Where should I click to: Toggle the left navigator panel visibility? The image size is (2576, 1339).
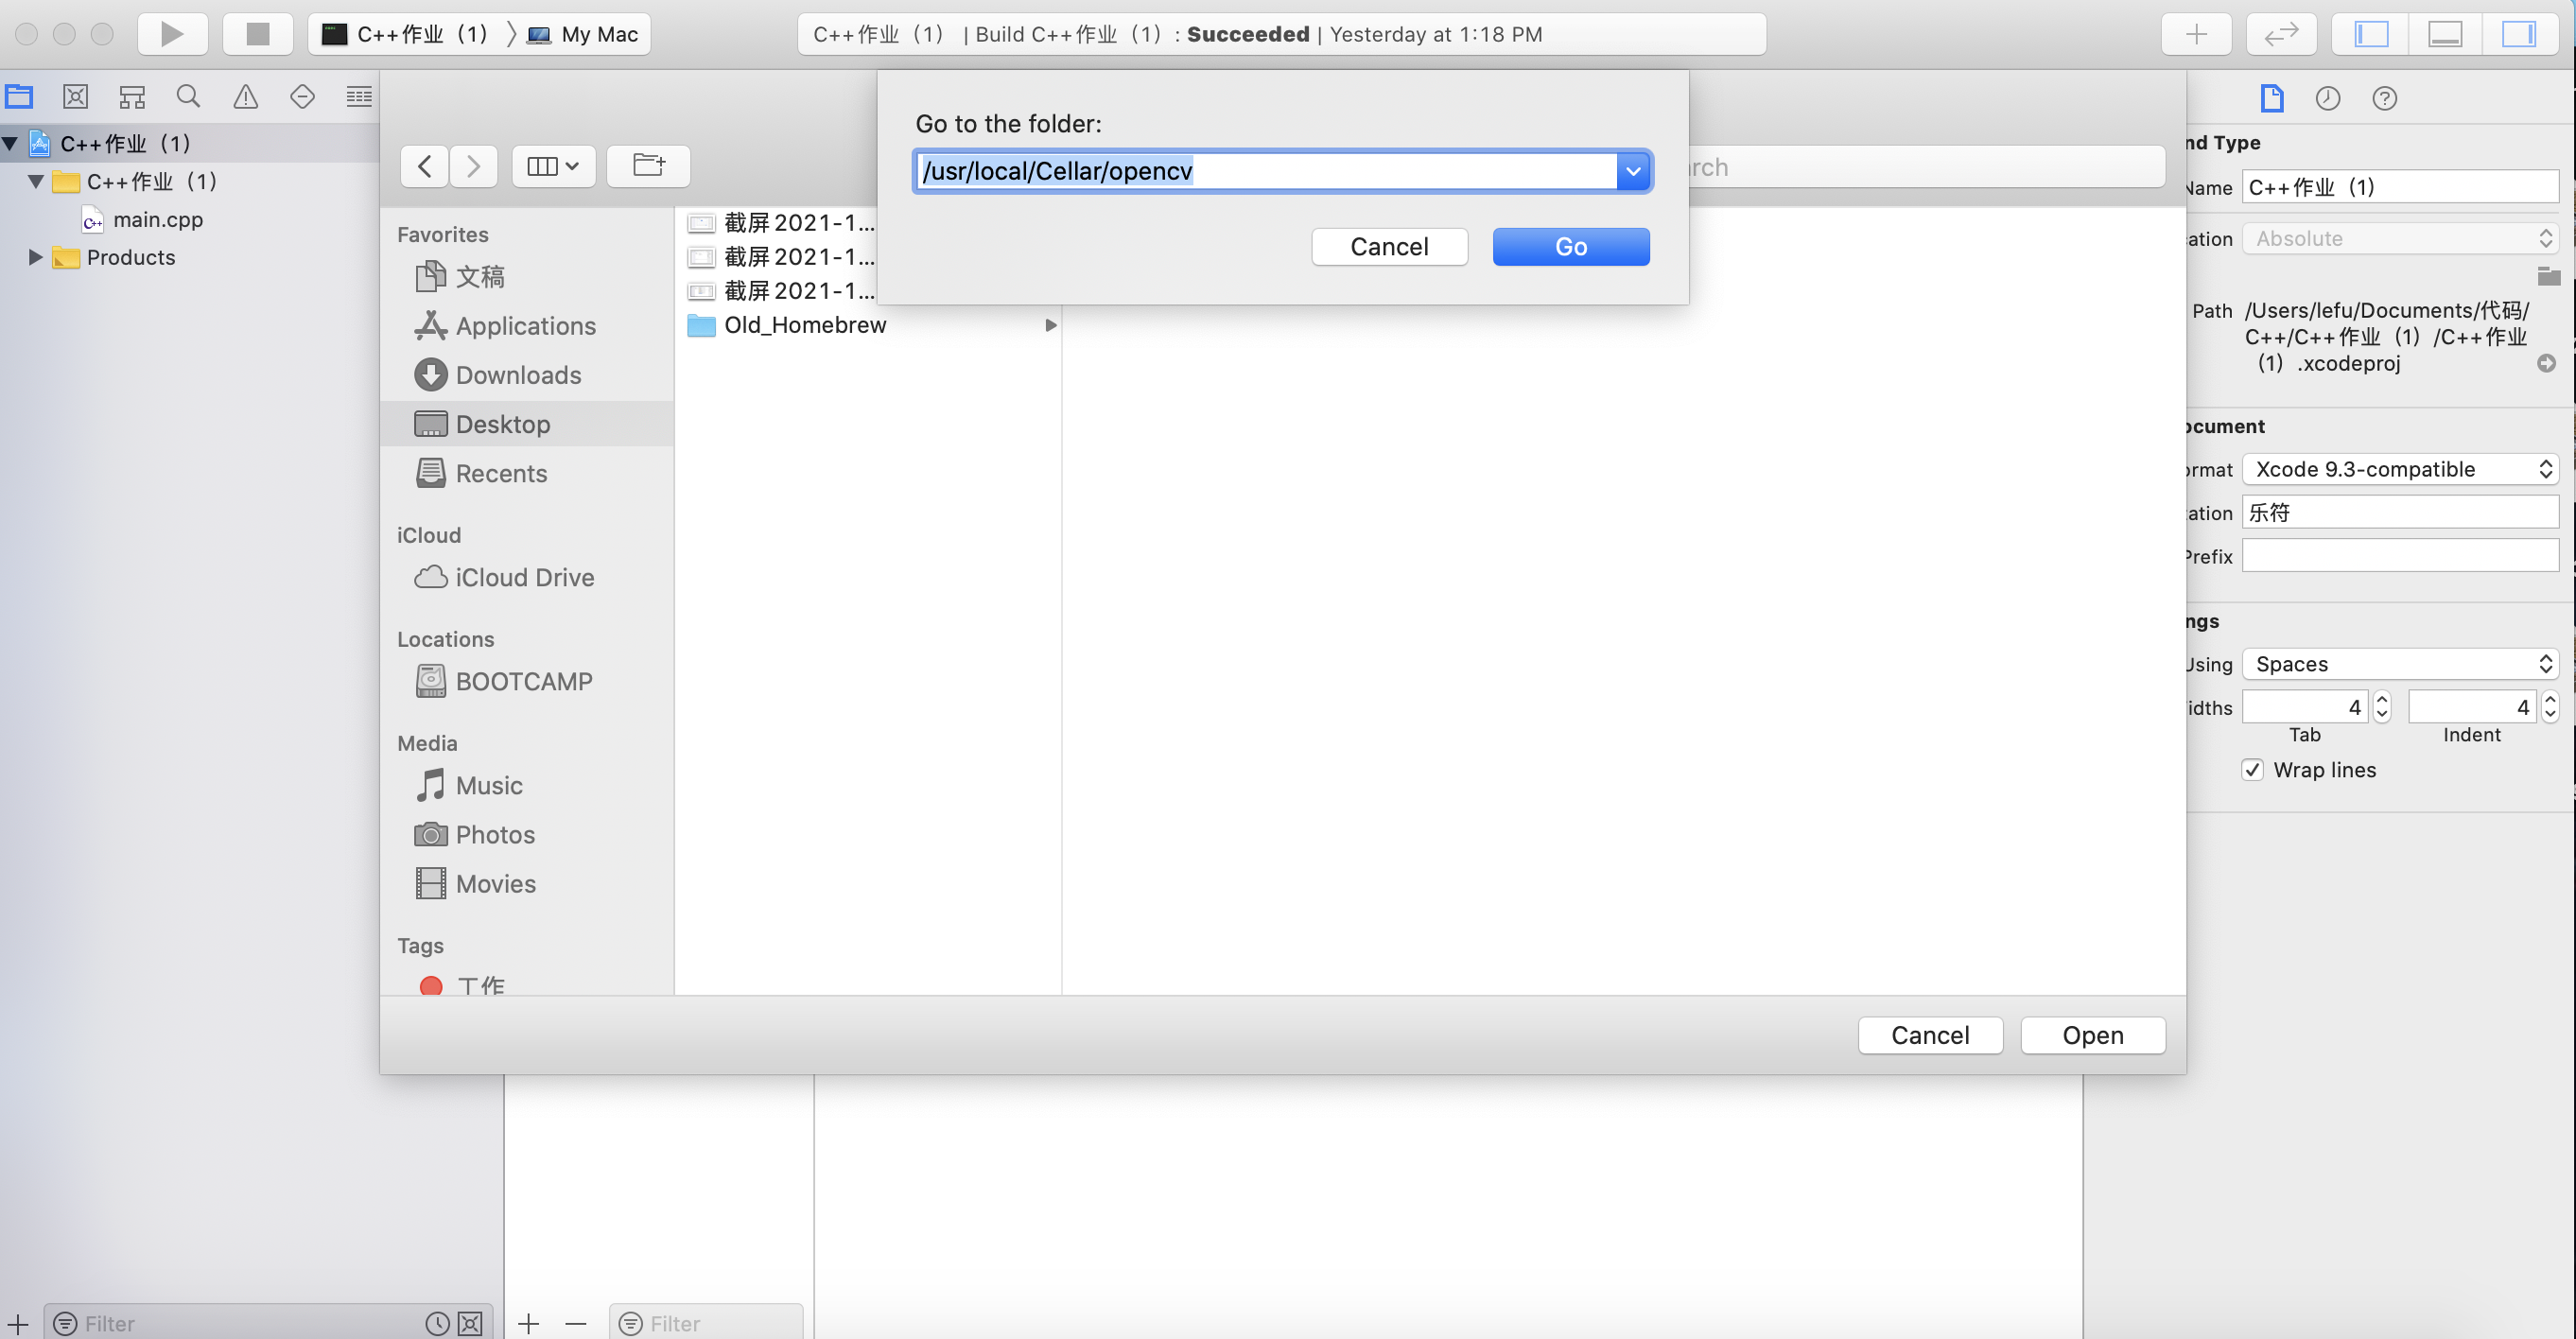point(2371,34)
